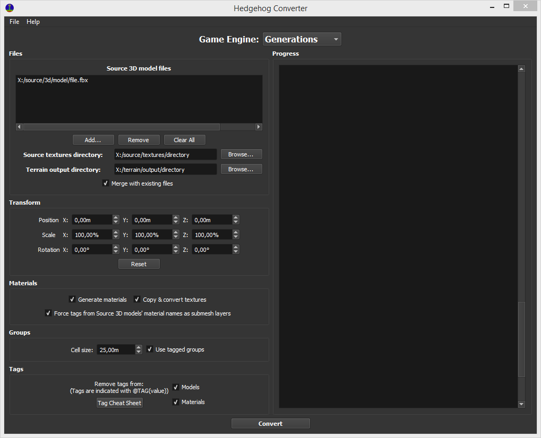Click Position Z value field
Image resolution: width=541 pixels, height=438 pixels.
tap(212, 220)
